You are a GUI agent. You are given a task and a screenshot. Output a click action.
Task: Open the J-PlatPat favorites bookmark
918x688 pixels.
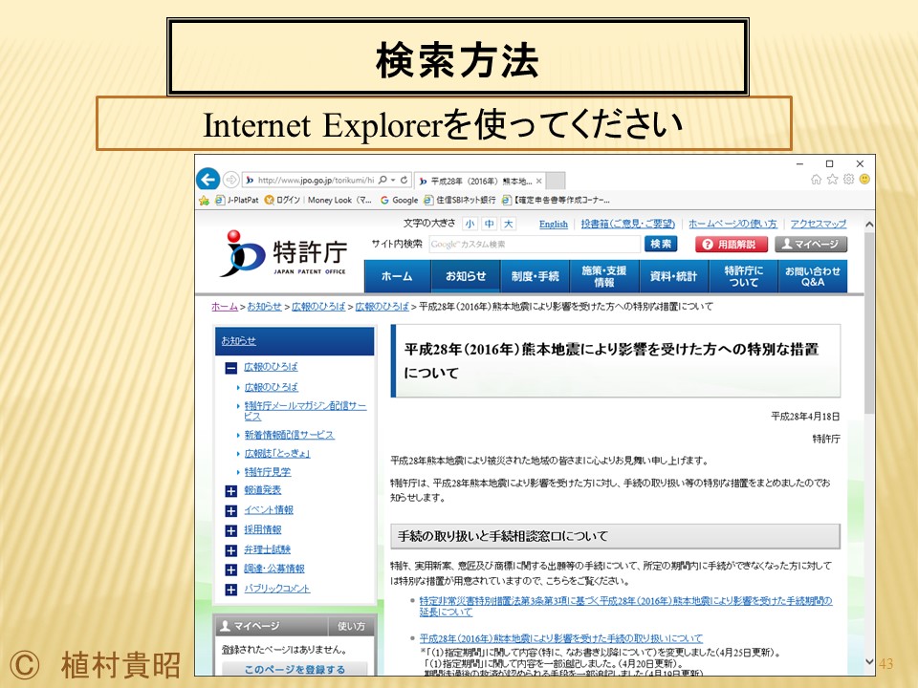(237, 200)
